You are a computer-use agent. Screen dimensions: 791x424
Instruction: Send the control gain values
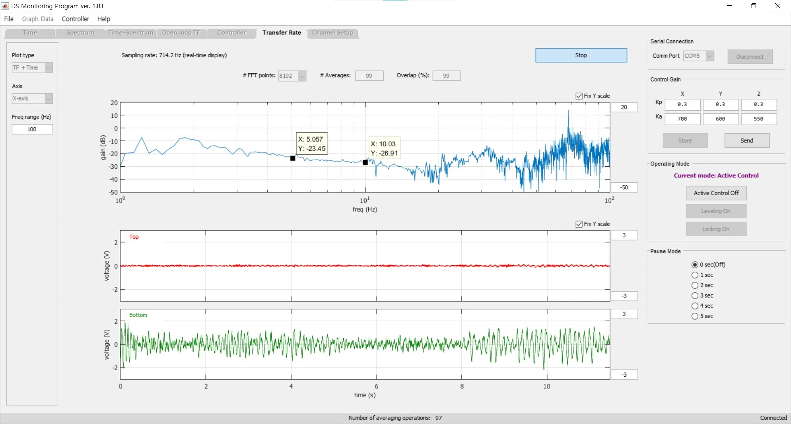[747, 141]
